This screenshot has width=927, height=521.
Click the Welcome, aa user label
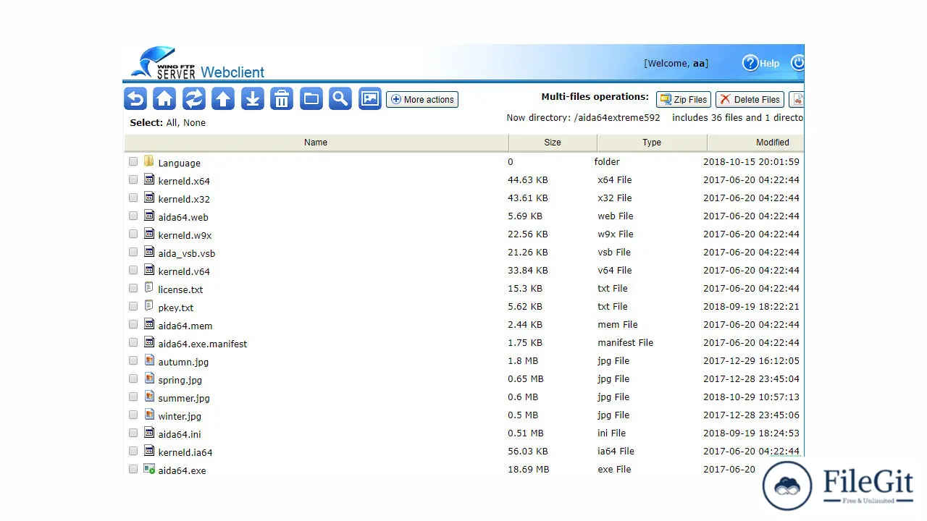pyautogui.click(x=676, y=63)
